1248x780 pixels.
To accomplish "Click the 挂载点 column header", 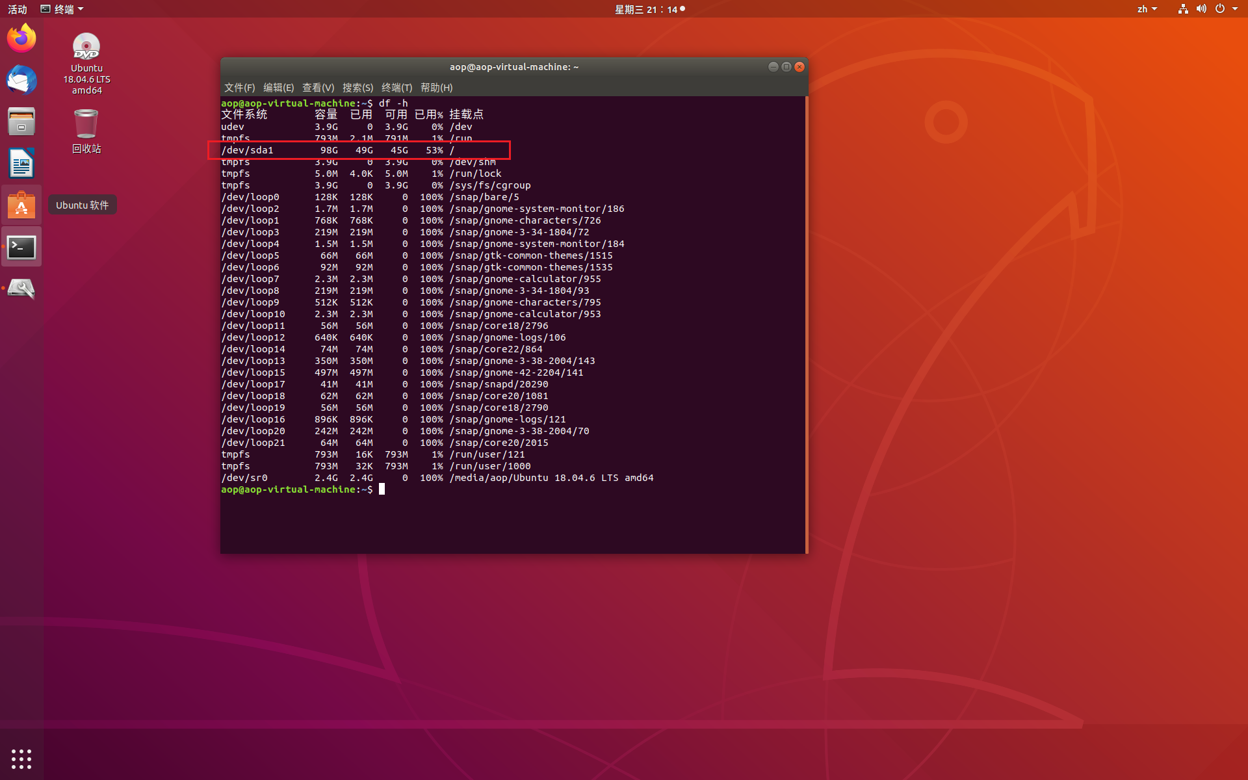I will (466, 114).
